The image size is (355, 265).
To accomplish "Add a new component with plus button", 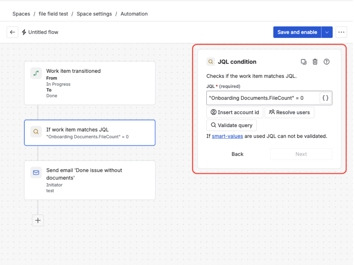I will click(x=38, y=220).
